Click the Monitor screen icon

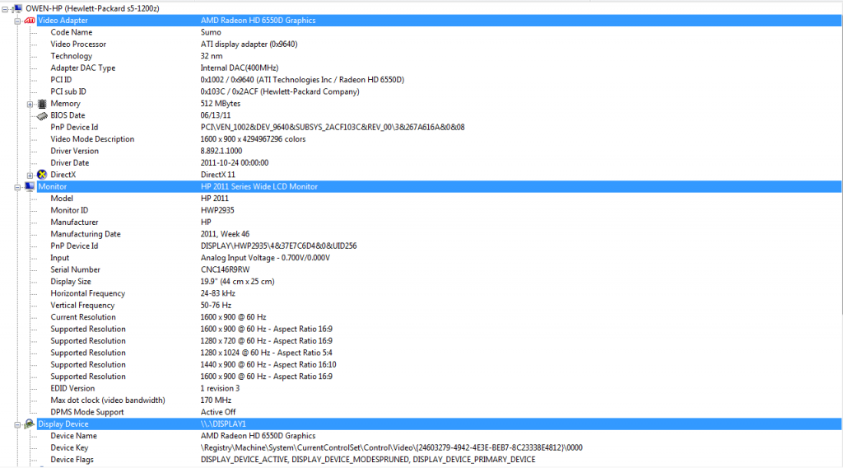pos(30,187)
